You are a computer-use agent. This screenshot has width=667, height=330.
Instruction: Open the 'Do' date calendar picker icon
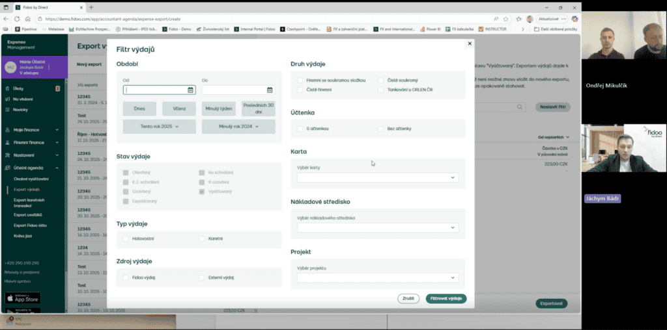pos(269,90)
